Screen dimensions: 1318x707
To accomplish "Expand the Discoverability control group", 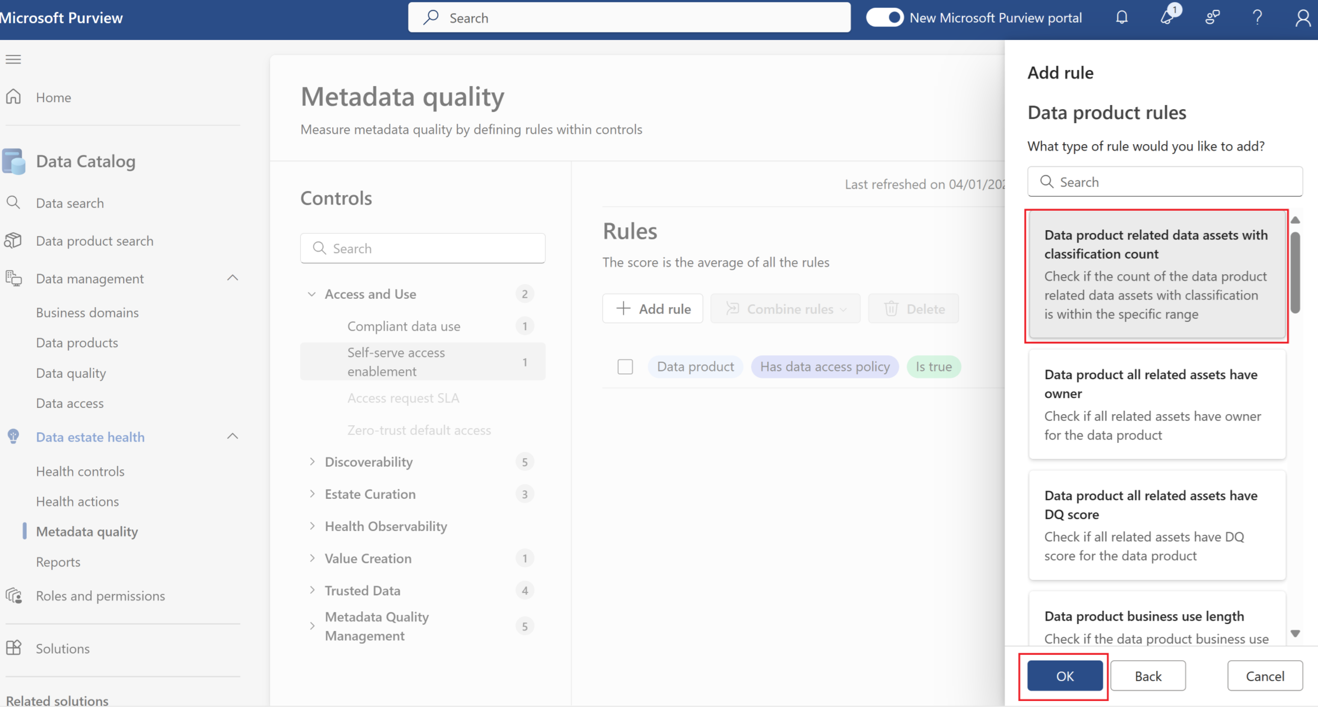I will pyautogui.click(x=312, y=461).
